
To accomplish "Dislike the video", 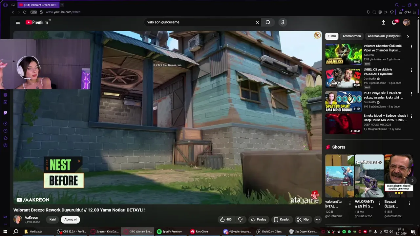I will click(x=240, y=220).
